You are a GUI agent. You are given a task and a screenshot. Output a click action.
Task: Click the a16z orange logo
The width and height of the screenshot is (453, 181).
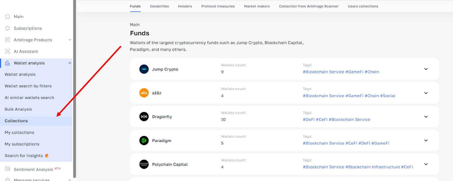(x=144, y=93)
